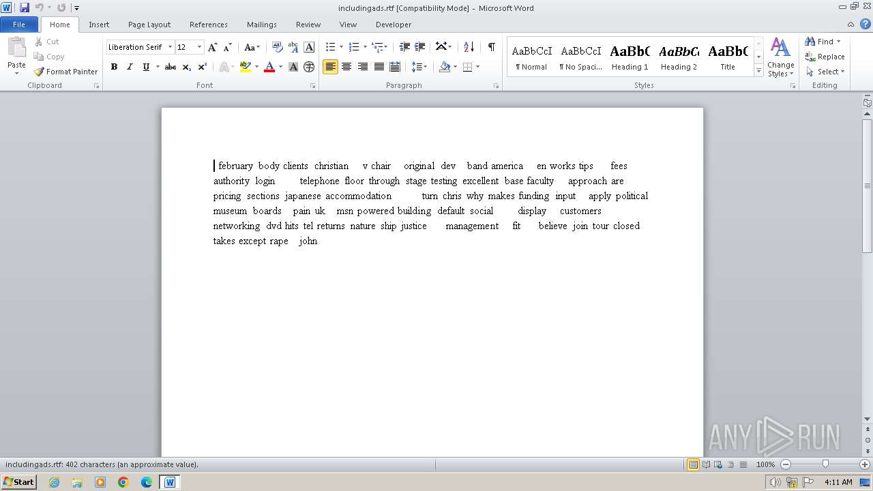The width and height of the screenshot is (873, 491).
Task: Apply subscript formatting
Action: point(186,67)
